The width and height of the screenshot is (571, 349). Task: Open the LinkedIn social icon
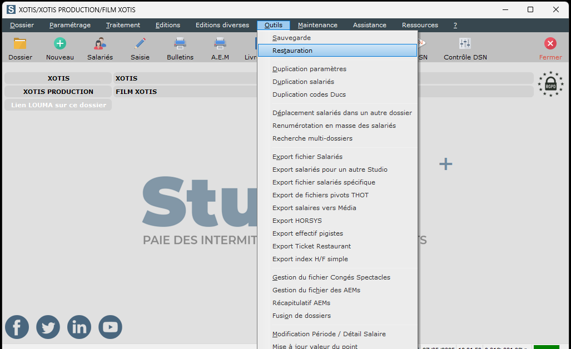(79, 327)
